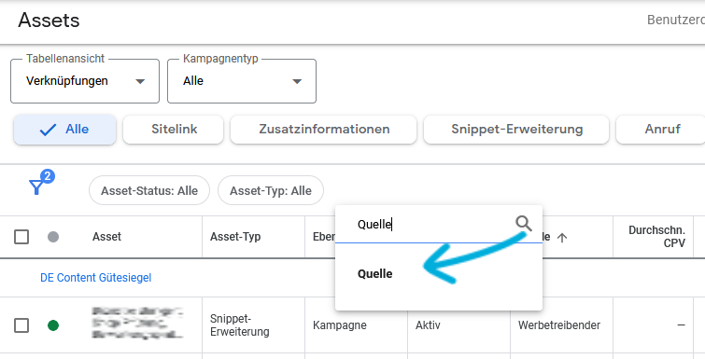Click the Kampagne cell in first row

[x=340, y=324]
